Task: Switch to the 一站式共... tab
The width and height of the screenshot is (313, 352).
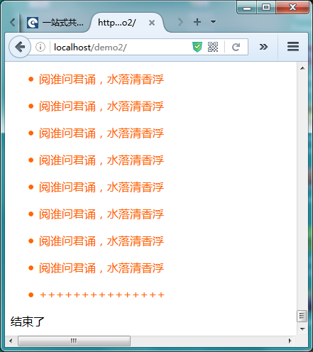Action: (x=55, y=23)
